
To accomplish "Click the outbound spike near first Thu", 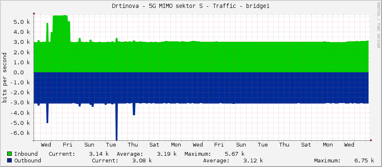I will [134, 109].
